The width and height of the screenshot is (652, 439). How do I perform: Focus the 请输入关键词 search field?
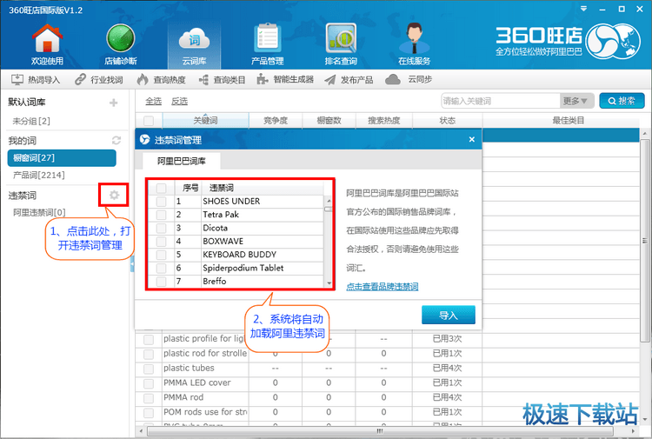pos(500,101)
